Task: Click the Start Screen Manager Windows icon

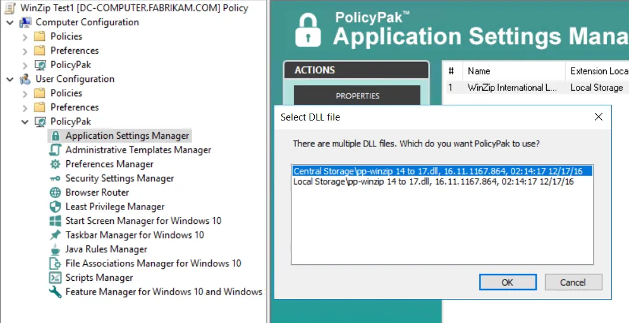Action: click(55, 221)
